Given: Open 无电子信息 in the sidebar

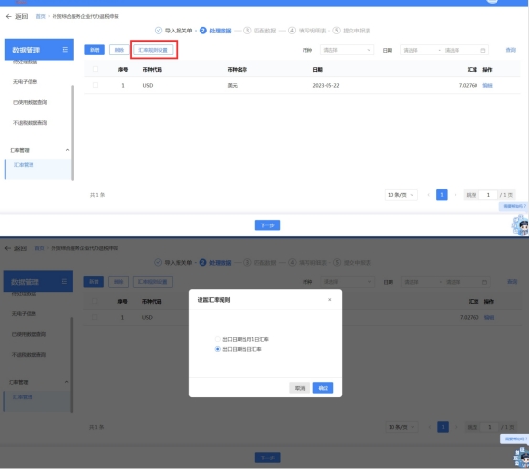Looking at the screenshot, I should tap(25, 81).
